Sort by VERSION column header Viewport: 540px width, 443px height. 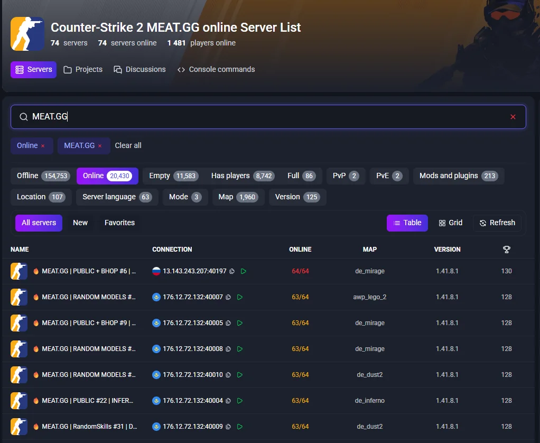click(447, 250)
